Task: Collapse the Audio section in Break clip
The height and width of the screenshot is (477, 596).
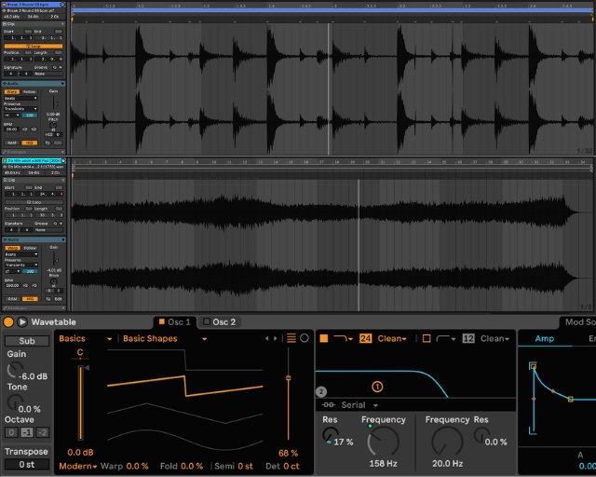Action: coord(62,83)
